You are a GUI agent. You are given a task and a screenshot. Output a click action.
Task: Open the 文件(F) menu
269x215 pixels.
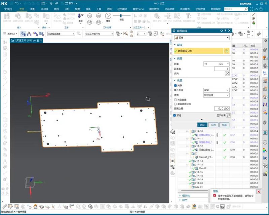click(x=8, y=9)
